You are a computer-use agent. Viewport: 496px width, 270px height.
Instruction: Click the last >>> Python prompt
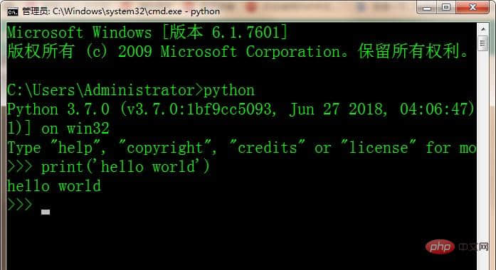click(x=20, y=205)
